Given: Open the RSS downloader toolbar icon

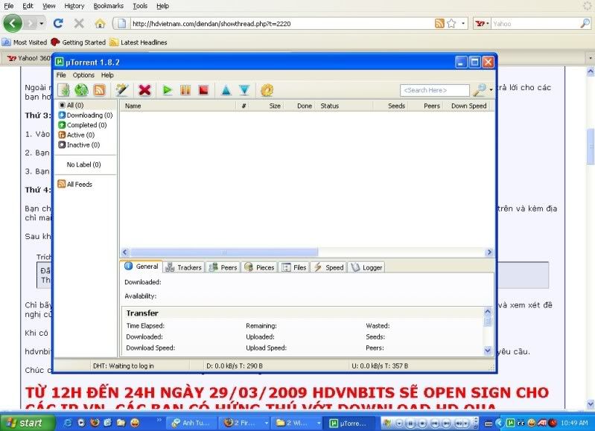Looking at the screenshot, I should click(100, 90).
